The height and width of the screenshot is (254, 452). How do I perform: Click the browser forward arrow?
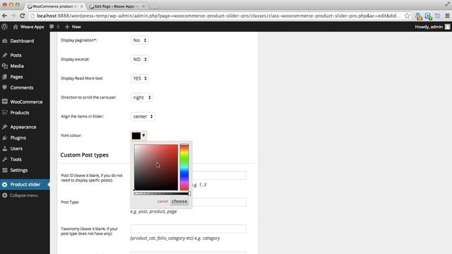13,16
